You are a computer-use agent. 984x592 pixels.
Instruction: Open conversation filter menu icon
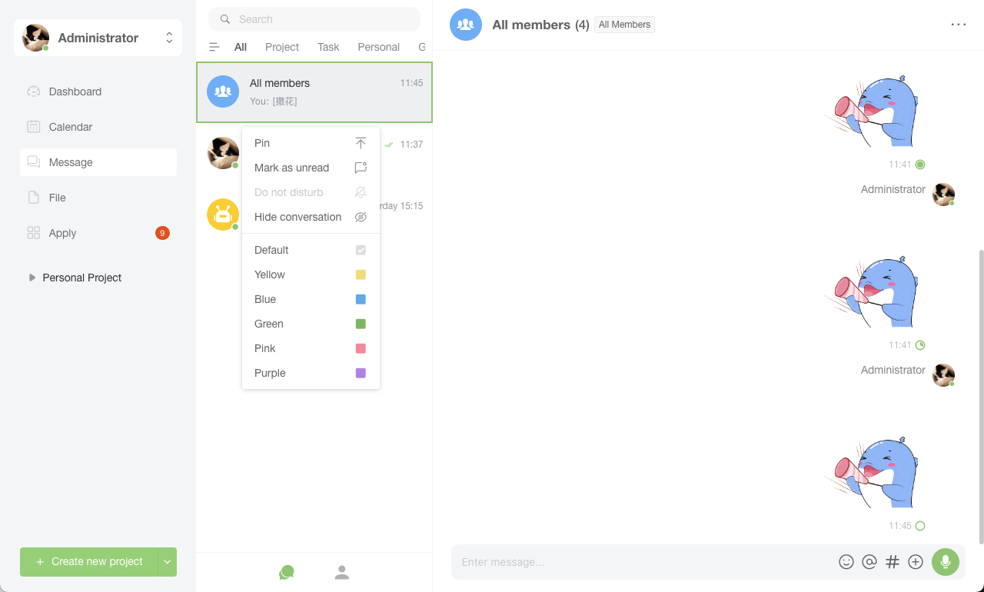(214, 47)
